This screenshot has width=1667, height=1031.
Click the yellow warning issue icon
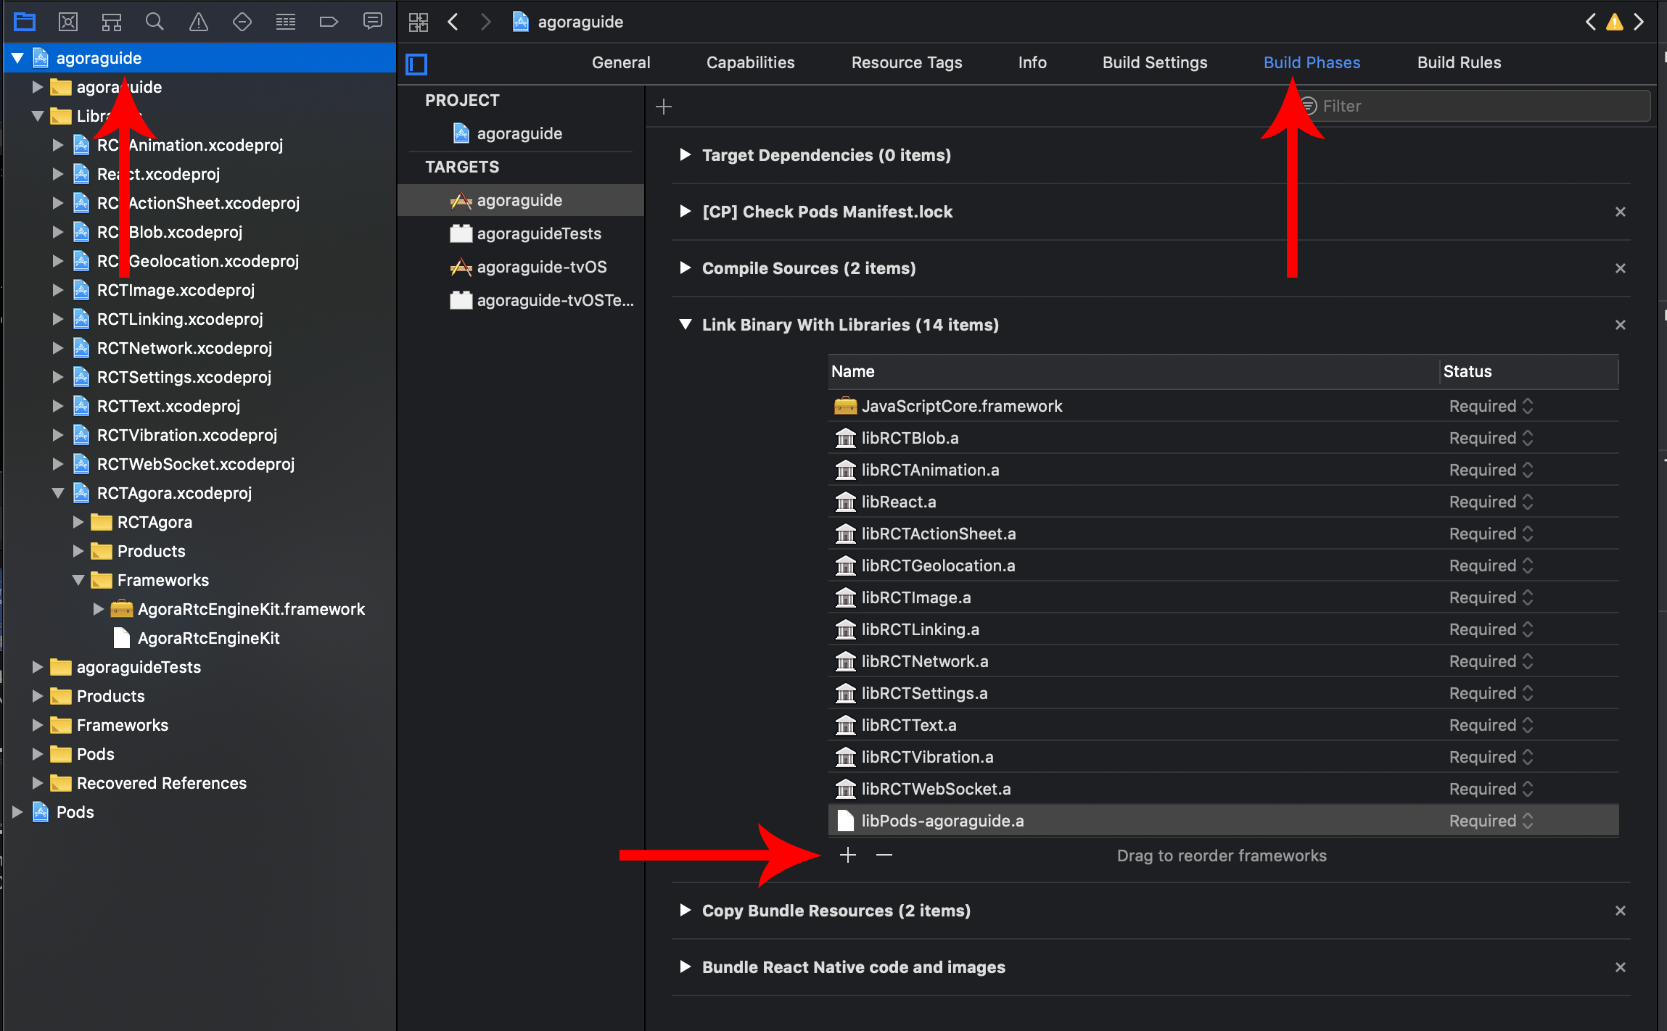1615,22
